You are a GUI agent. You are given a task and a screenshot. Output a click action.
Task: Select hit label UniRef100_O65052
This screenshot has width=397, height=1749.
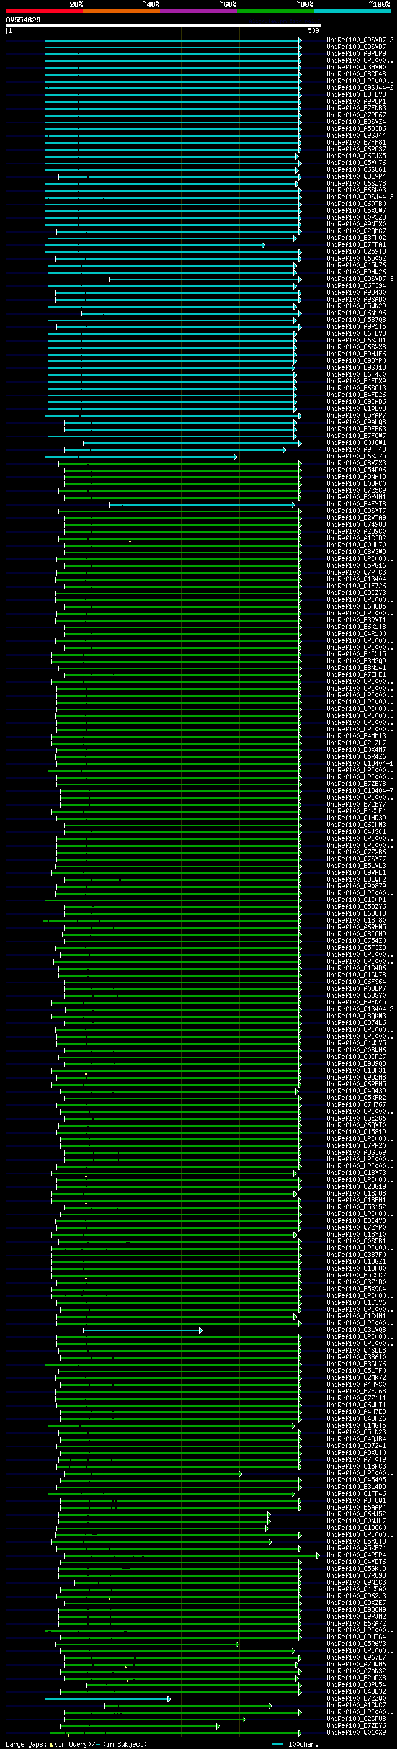pos(356,259)
